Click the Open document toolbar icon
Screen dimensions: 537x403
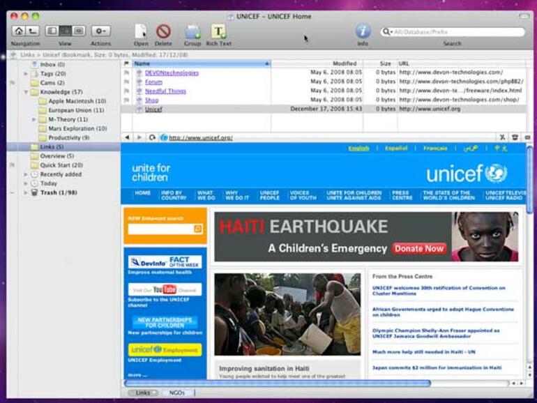click(141, 31)
